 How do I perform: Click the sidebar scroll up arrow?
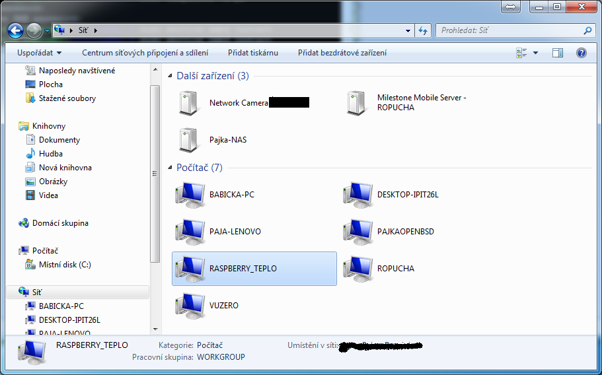(155, 70)
